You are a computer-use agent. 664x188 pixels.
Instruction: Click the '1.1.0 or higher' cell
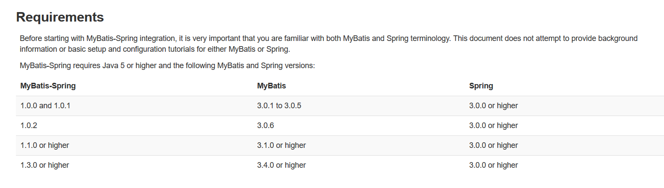coord(44,145)
